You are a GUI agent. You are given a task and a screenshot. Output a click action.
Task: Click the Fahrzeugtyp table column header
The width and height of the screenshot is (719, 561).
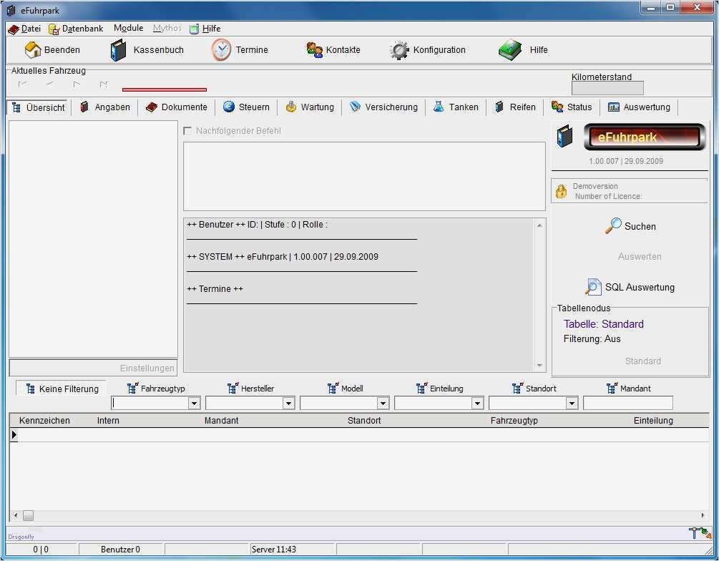514,420
